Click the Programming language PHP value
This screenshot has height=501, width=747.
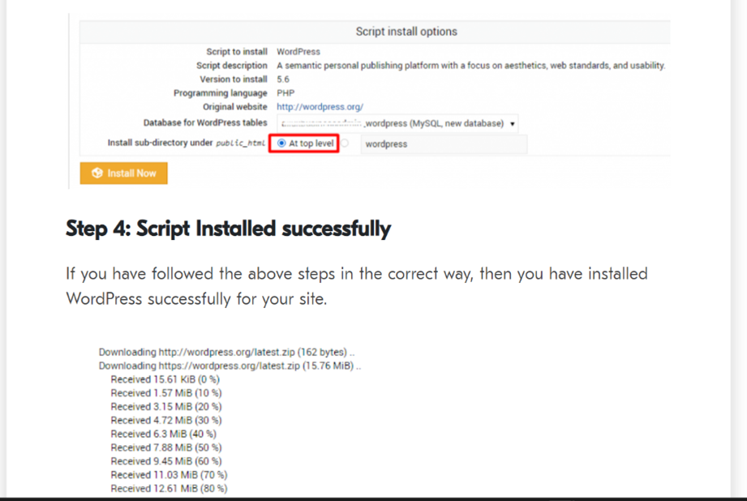(285, 93)
